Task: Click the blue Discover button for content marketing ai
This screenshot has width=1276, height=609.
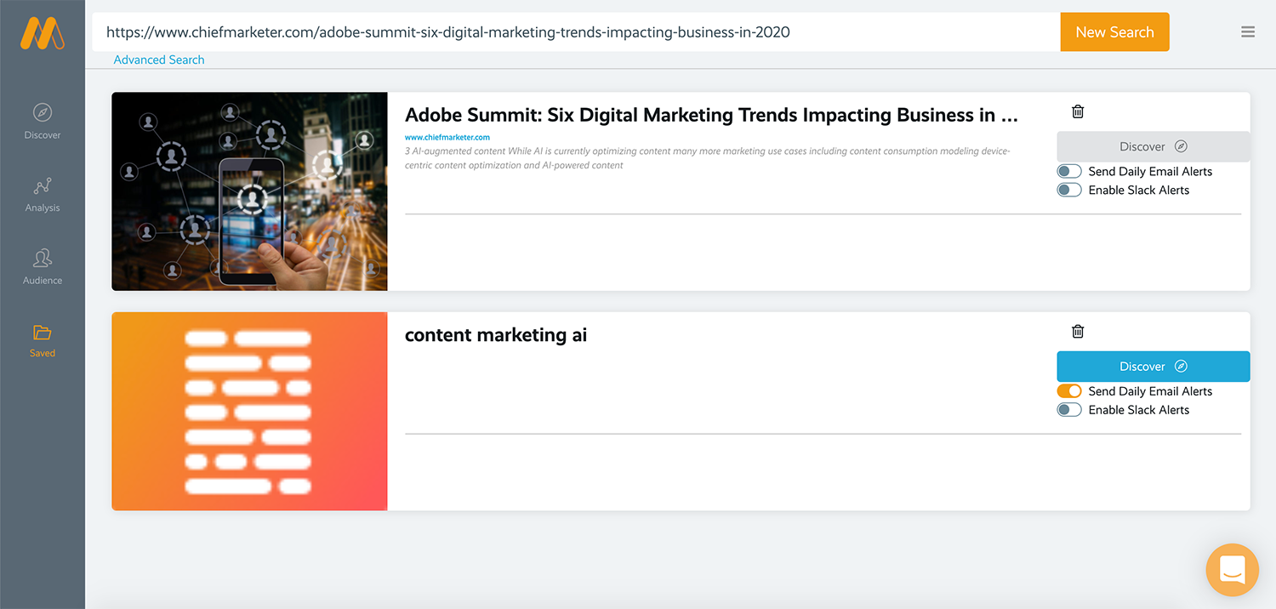Action: pos(1154,367)
